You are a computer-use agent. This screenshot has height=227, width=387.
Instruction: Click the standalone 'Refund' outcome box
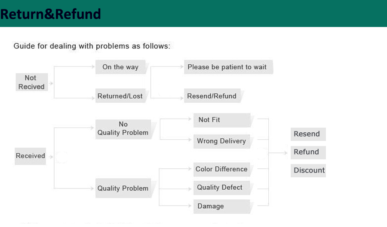[x=307, y=152]
